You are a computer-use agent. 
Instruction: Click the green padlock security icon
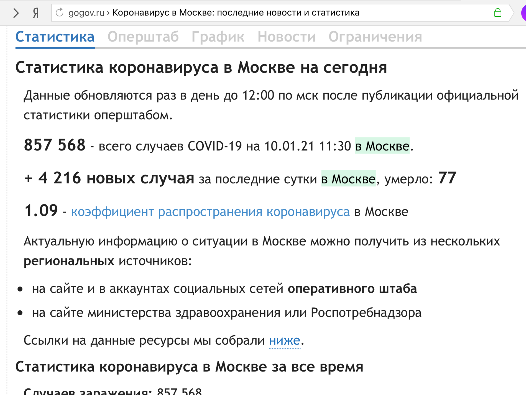pos(498,12)
